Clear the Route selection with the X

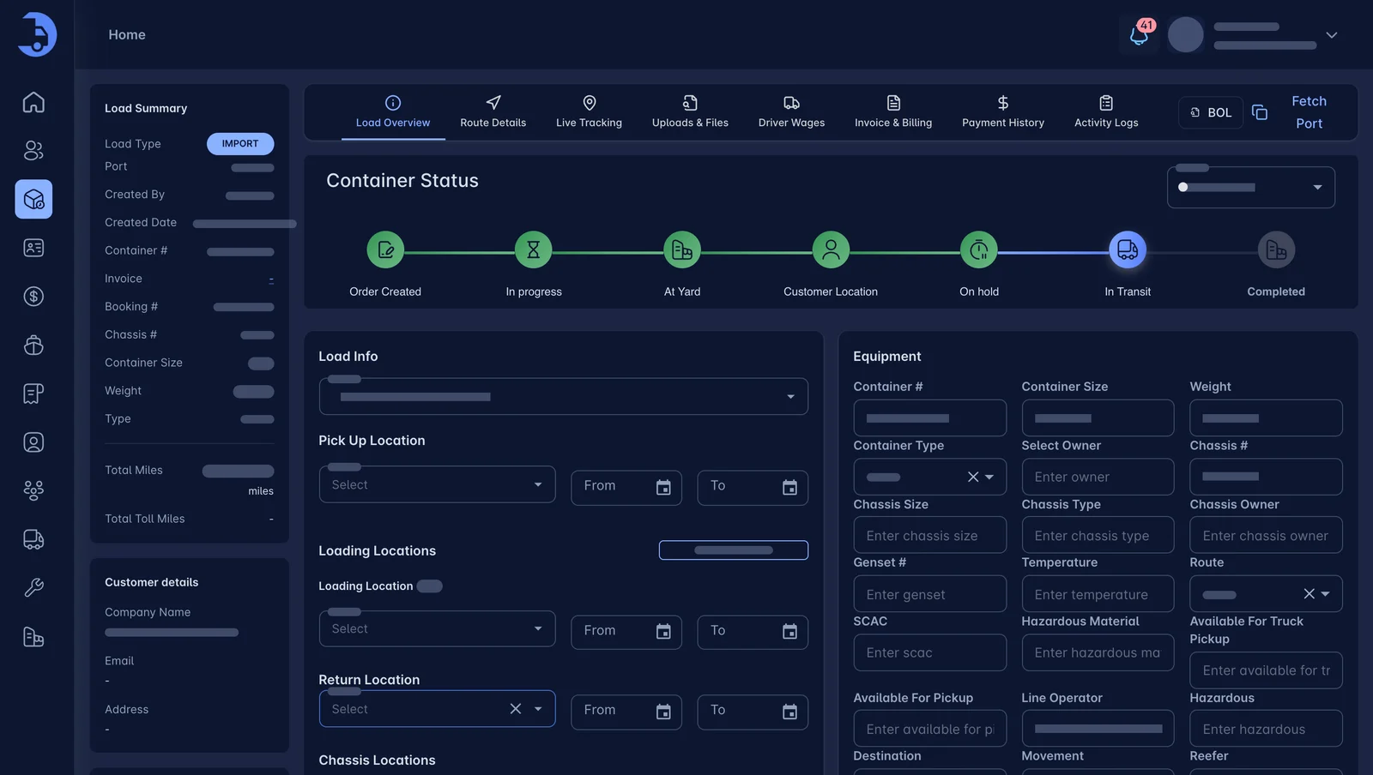click(1309, 593)
